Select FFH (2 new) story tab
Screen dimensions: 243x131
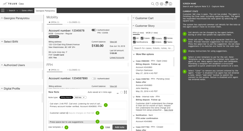(138, 33)
